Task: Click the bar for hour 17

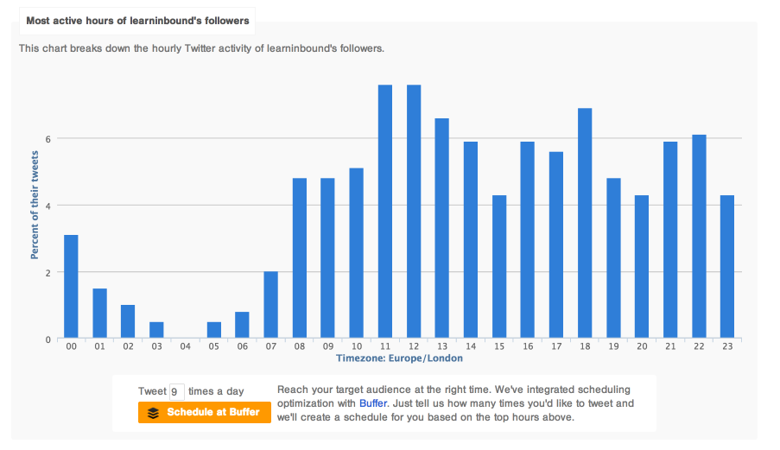Action: [x=556, y=245]
